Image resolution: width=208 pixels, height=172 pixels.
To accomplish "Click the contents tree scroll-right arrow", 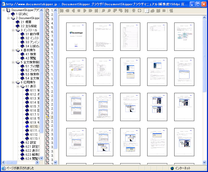I will (37, 162).
